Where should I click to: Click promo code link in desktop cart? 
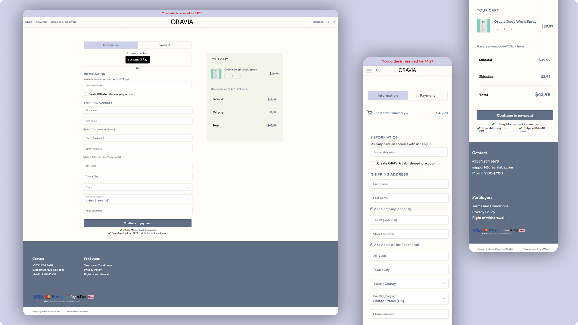click(229, 89)
